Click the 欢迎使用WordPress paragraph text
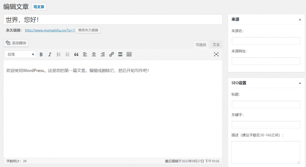 pyautogui.click(x=78, y=71)
